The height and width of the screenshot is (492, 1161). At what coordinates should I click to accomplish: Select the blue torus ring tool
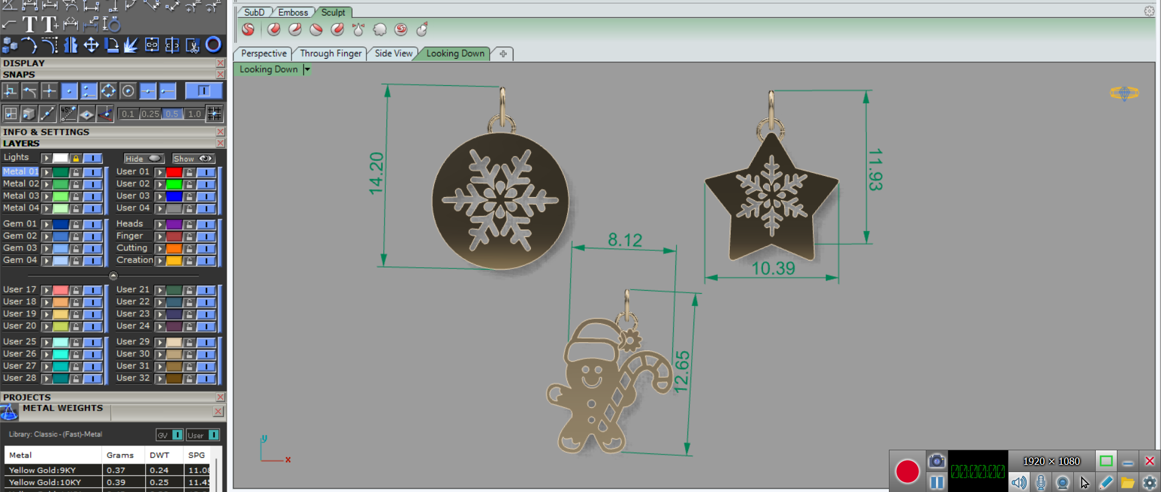coord(213,45)
